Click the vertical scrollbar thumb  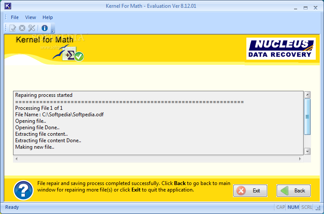click(x=308, y=117)
